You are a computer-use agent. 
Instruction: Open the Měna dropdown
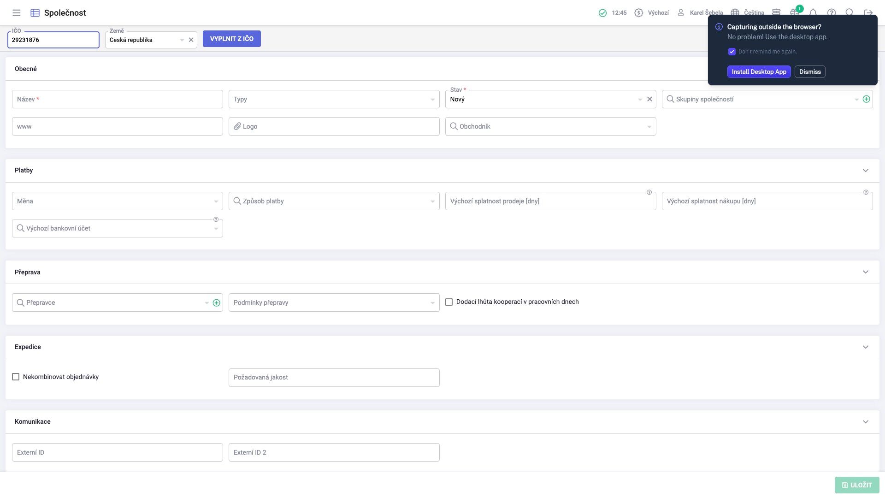click(x=117, y=201)
